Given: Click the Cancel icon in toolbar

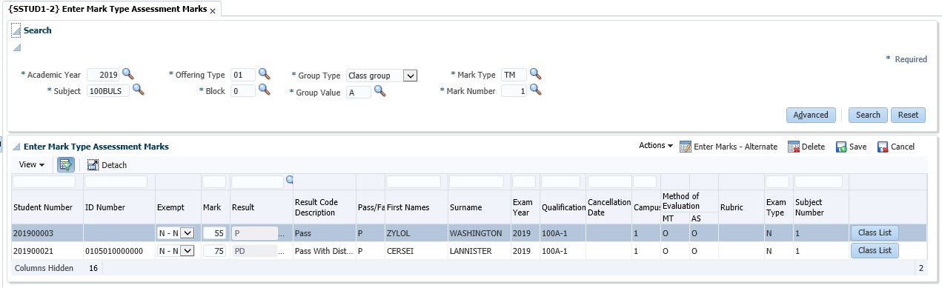Looking at the screenshot, I should pos(883,147).
